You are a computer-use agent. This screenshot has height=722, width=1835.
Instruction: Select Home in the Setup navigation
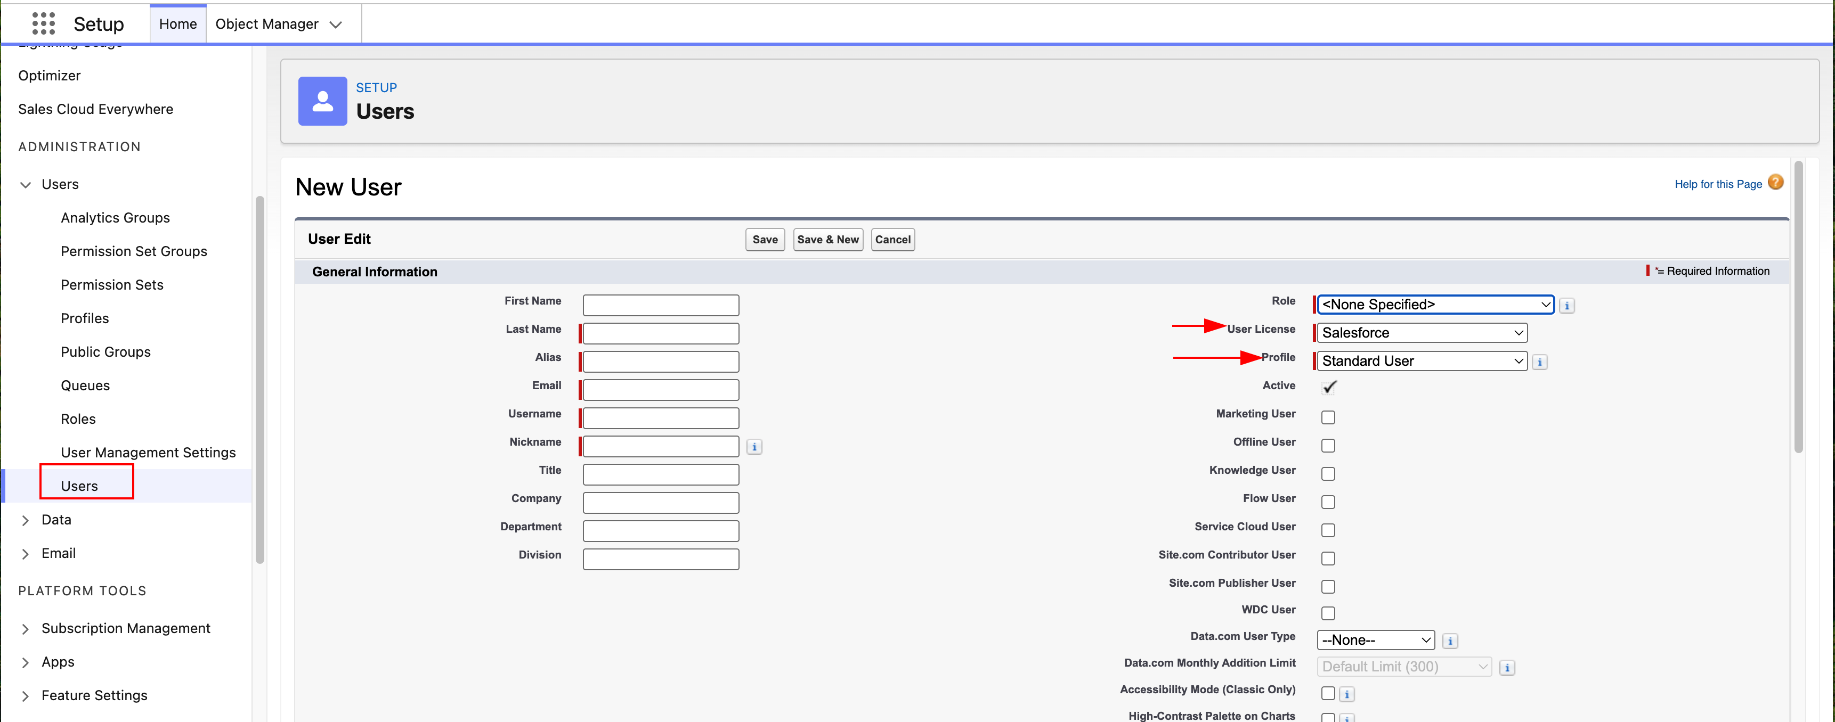pyautogui.click(x=177, y=23)
